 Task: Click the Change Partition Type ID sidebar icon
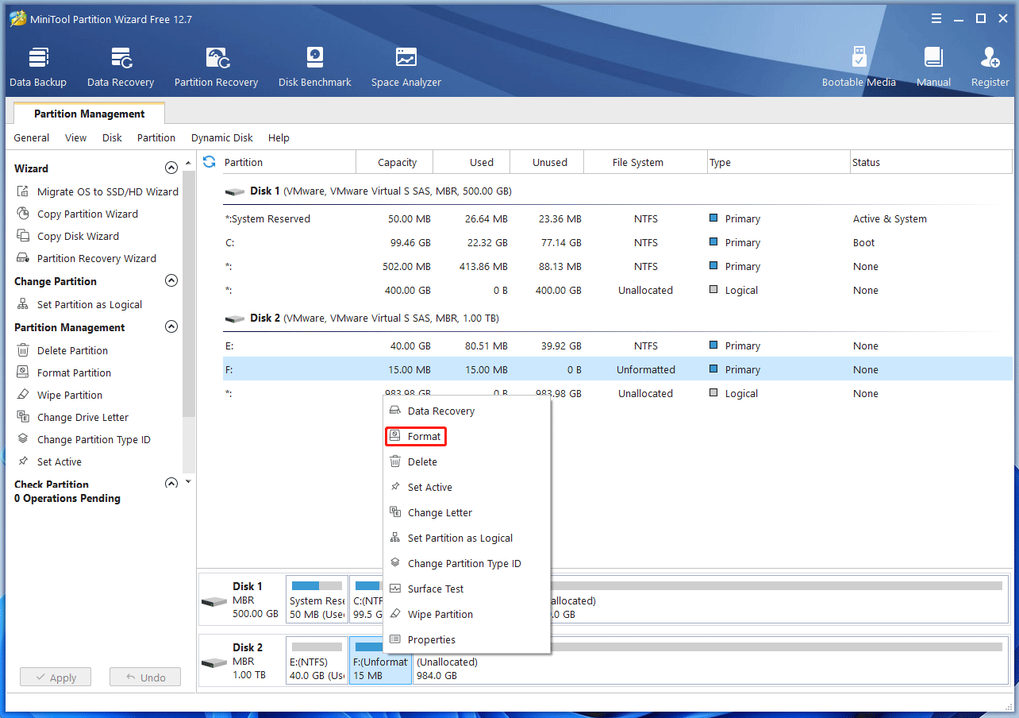22,439
